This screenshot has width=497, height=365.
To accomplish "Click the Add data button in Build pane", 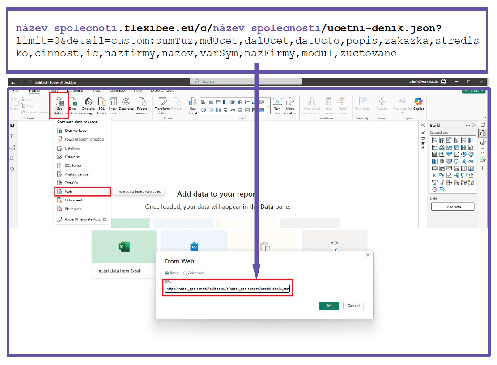I will click(453, 207).
